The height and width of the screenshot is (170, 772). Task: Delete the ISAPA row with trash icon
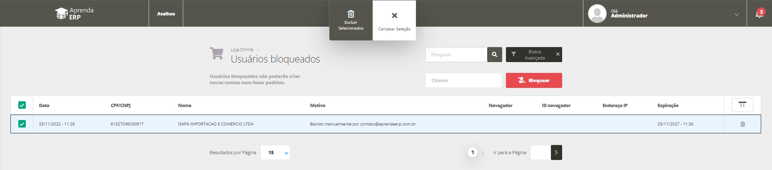click(x=742, y=124)
